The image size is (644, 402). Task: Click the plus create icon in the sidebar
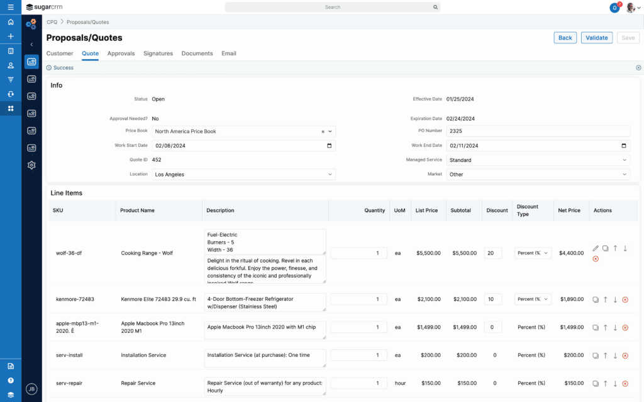click(11, 36)
